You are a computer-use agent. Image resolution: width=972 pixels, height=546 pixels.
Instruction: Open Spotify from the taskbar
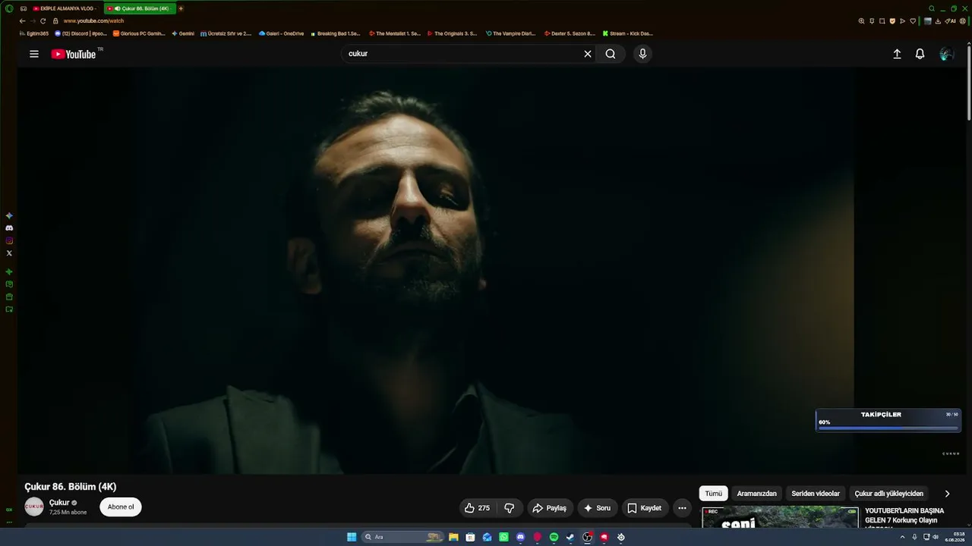point(554,537)
